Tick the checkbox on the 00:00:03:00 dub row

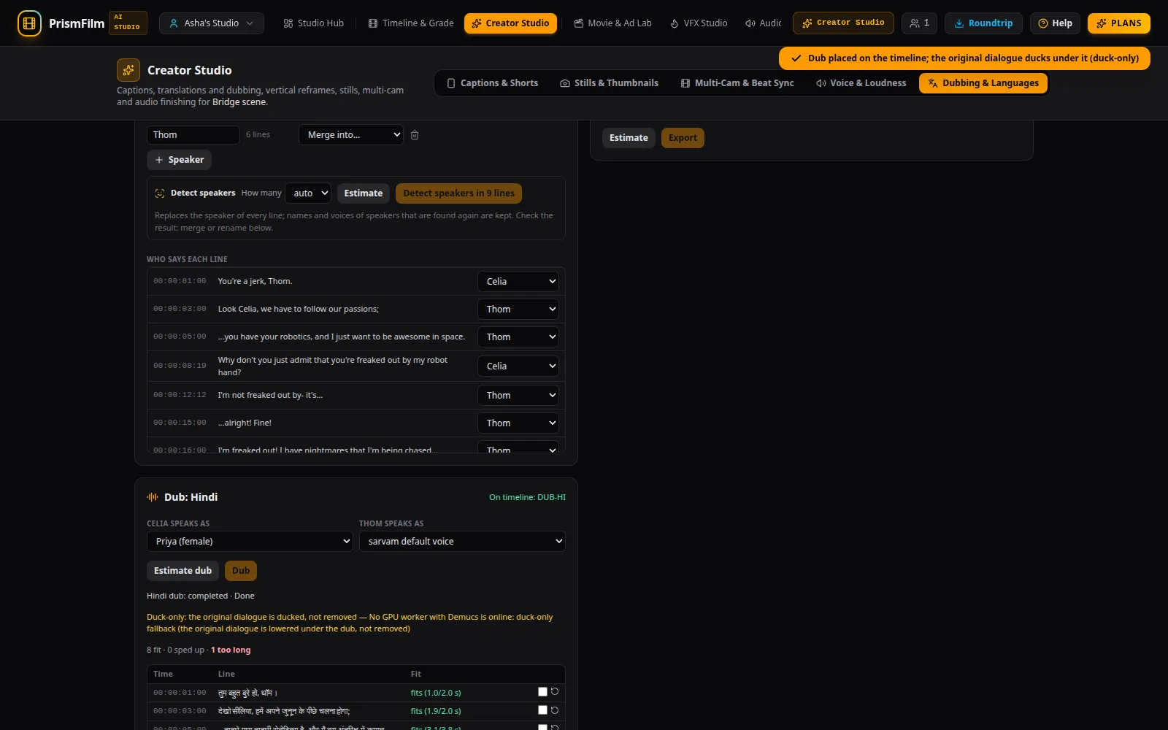(x=542, y=710)
